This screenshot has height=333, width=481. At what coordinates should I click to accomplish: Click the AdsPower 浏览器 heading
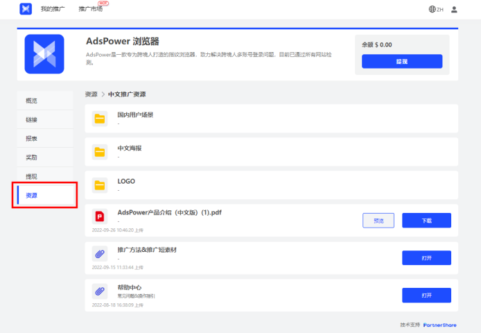123,41
